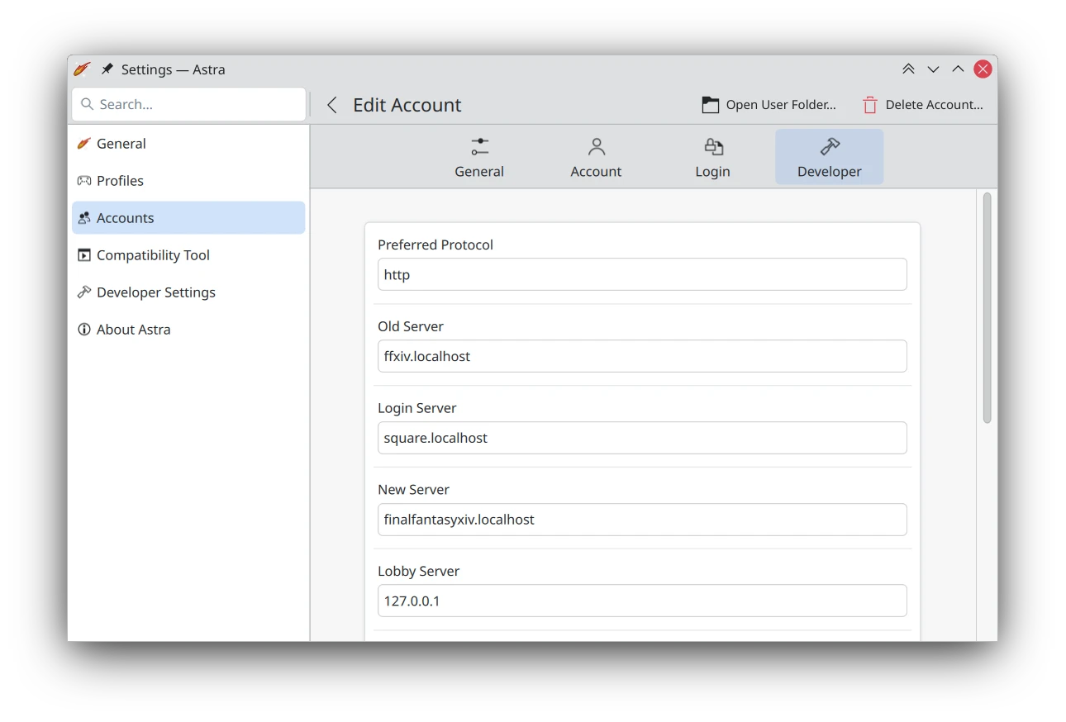Click the lock icon on Login tab
The height and width of the screenshot is (722, 1066).
[713, 147]
